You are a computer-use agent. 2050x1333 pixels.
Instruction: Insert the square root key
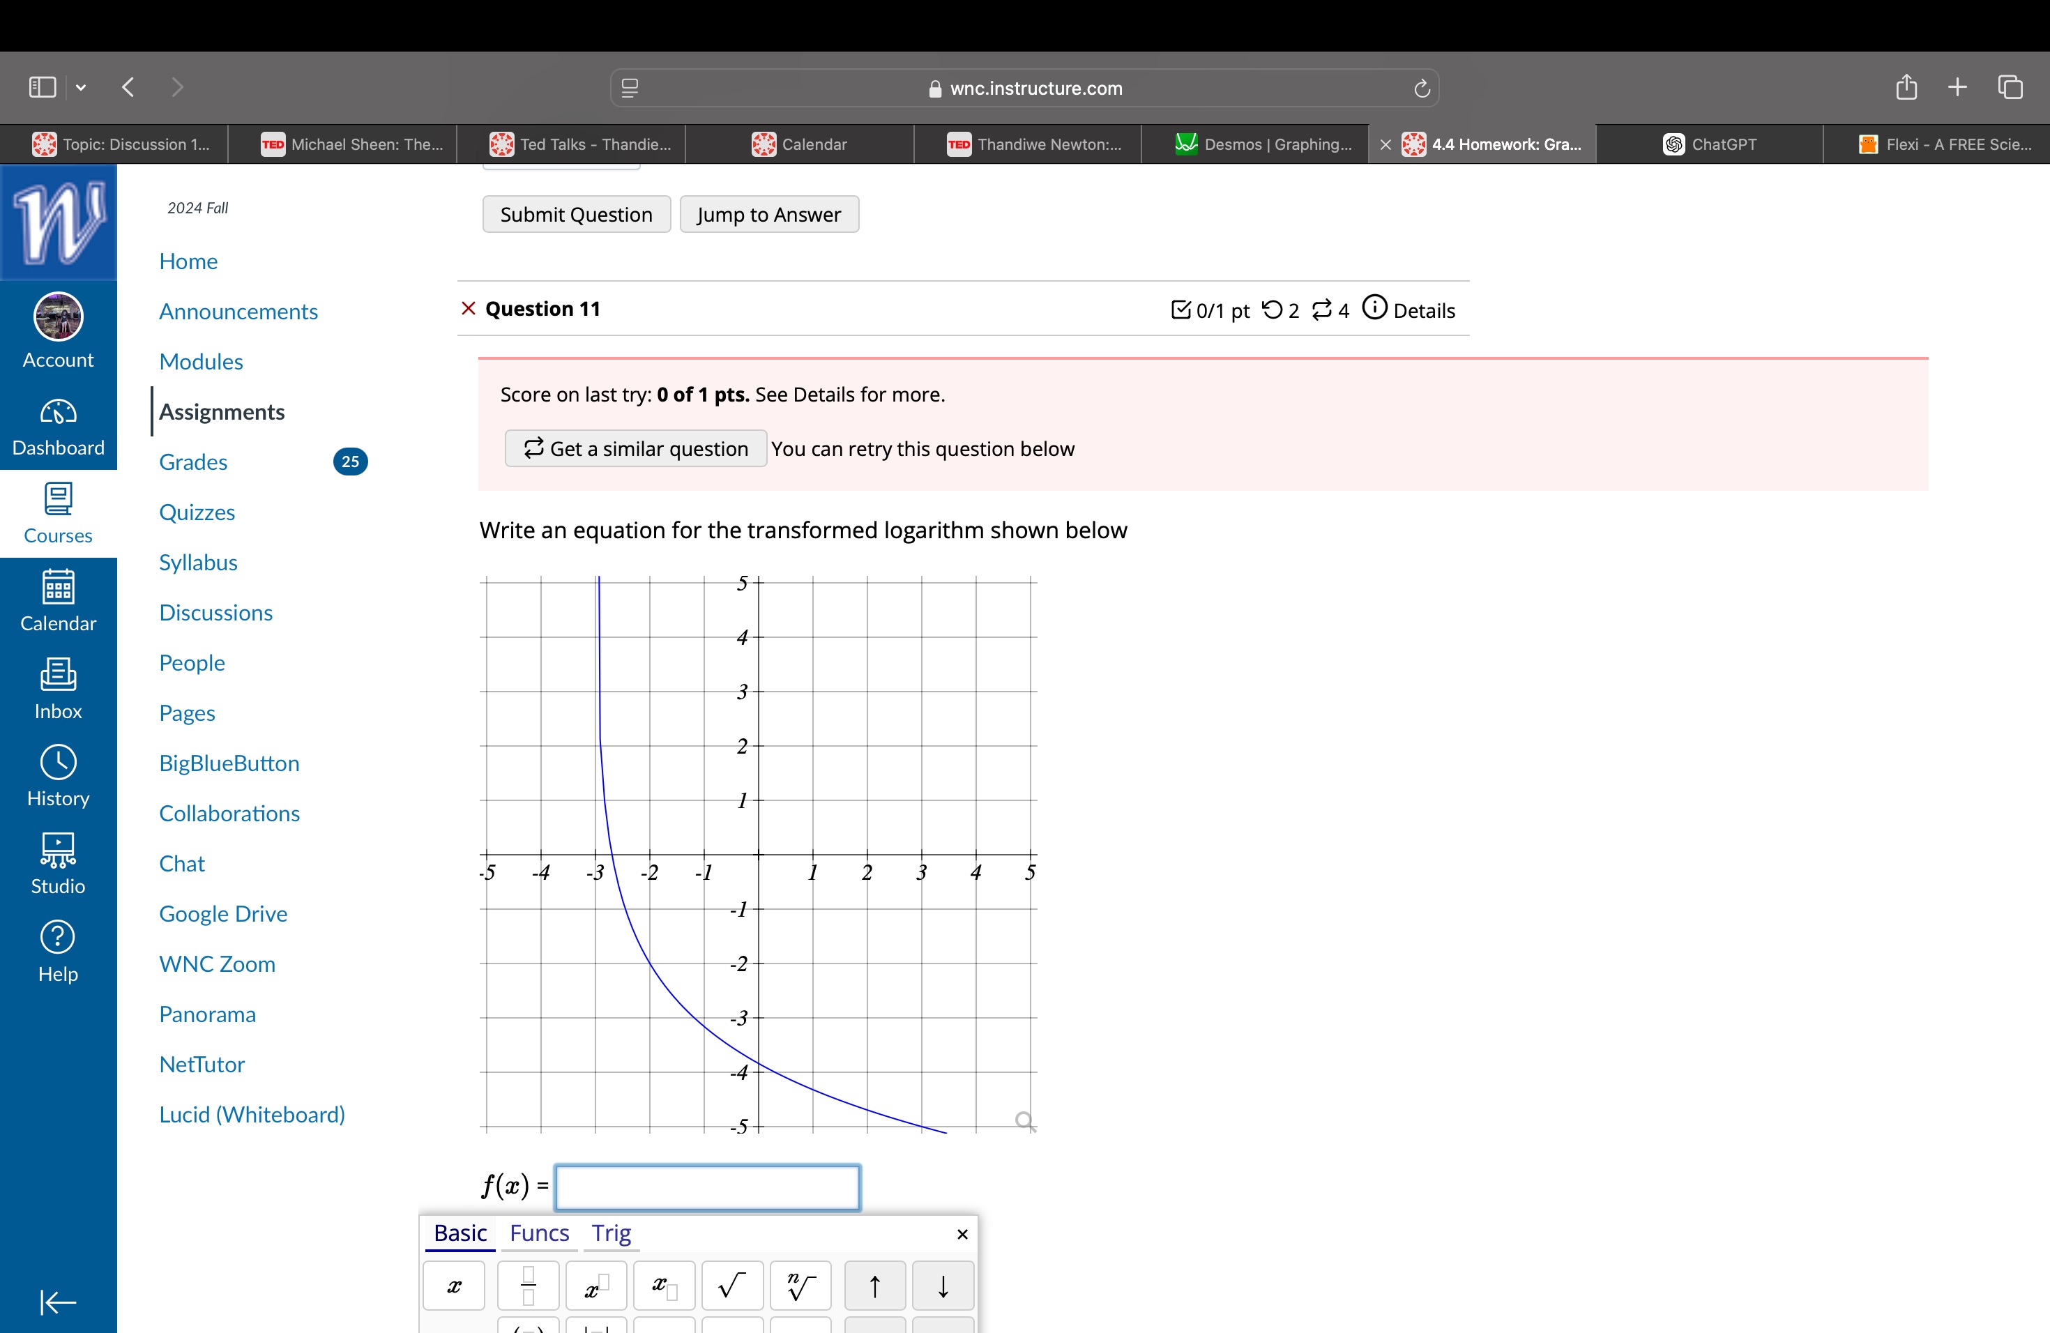(x=732, y=1286)
